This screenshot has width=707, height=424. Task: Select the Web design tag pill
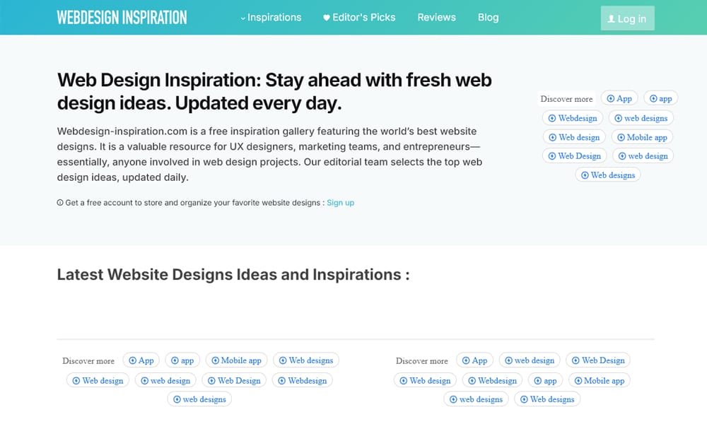tap(574, 137)
